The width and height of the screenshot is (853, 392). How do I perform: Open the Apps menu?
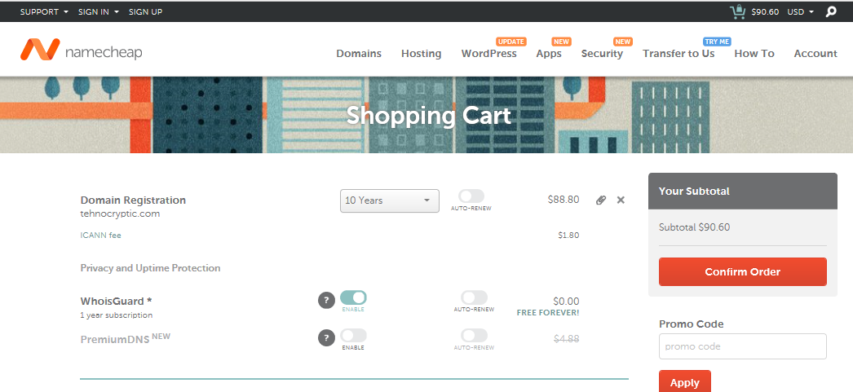point(549,53)
